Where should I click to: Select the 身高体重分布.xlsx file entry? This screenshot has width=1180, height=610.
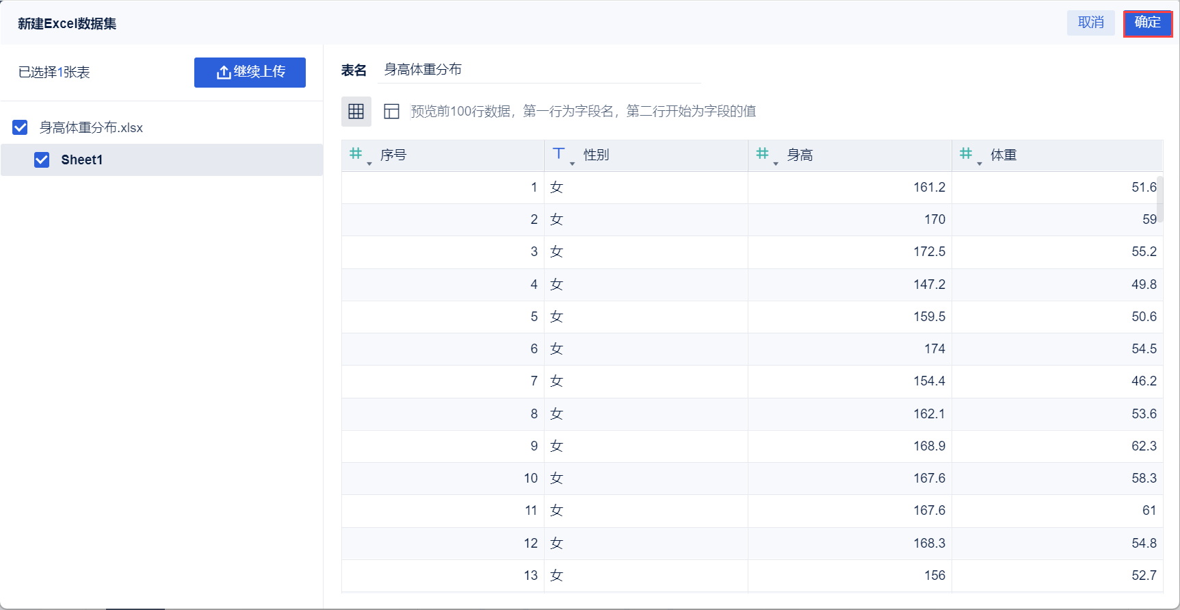tap(91, 127)
